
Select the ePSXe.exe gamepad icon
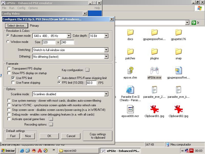155,71
